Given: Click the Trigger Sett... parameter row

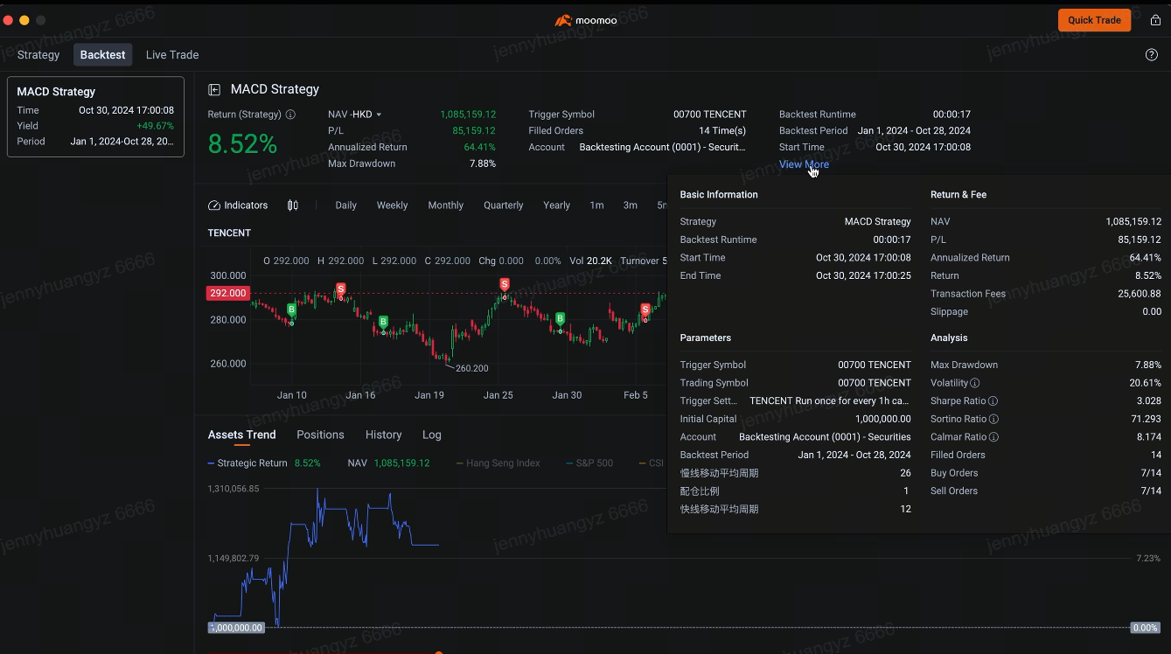Looking at the screenshot, I should tap(795, 401).
